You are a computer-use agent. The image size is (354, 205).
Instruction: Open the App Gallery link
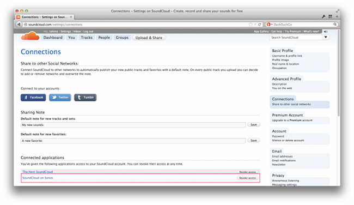(261, 32)
